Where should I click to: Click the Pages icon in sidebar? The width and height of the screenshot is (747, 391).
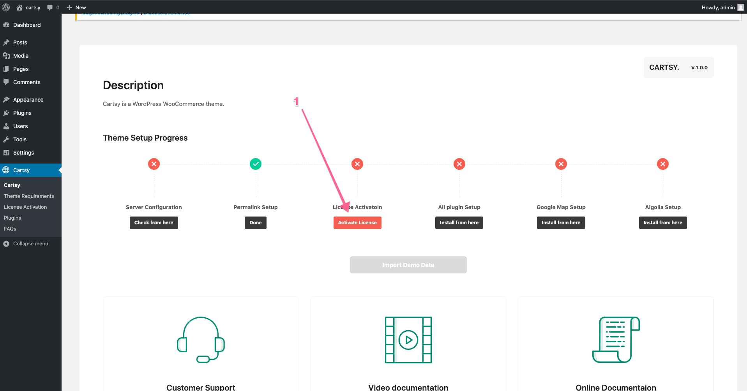tap(6, 69)
